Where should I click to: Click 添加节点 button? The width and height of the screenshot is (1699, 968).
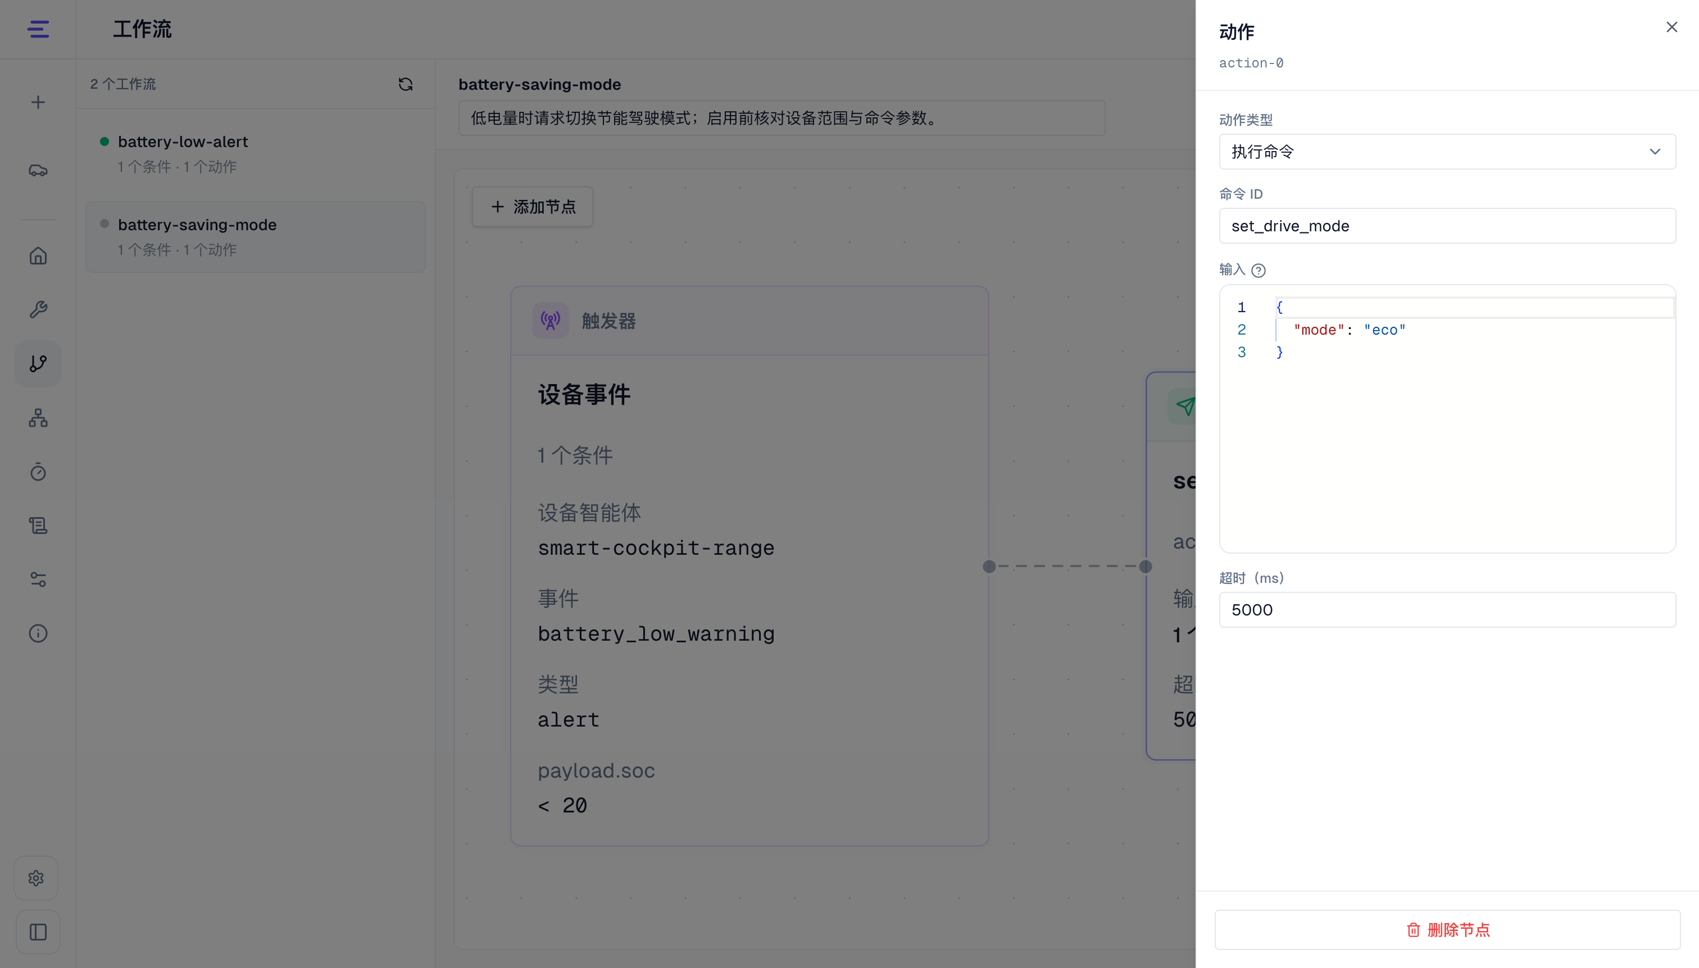[532, 207]
